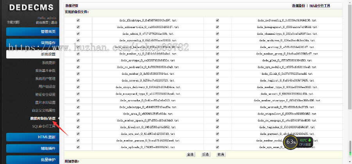
Task: Open SQL命令行工具 in the left sidebar
Action: [x=43, y=127]
